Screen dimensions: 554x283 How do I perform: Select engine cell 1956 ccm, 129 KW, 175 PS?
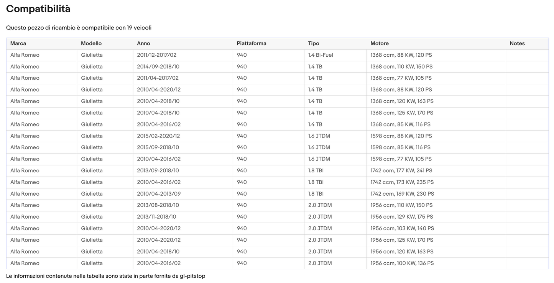pos(402,217)
